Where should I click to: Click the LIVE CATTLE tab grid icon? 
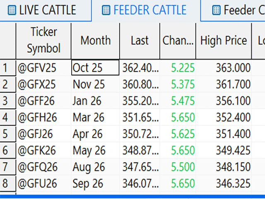tap(12, 10)
